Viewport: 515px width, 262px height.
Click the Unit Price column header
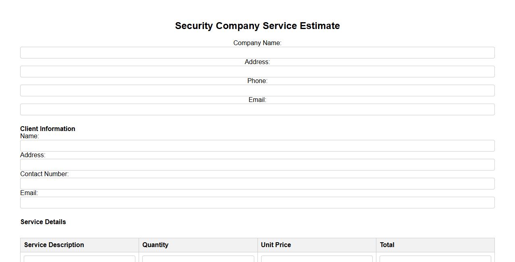coord(276,245)
